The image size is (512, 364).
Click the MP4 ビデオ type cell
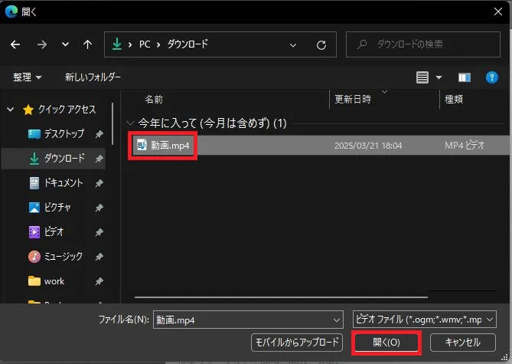click(x=465, y=145)
